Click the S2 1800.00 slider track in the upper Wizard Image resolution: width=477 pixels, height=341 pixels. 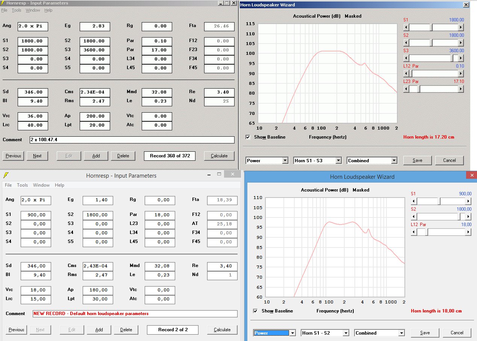tap(433, 43)
